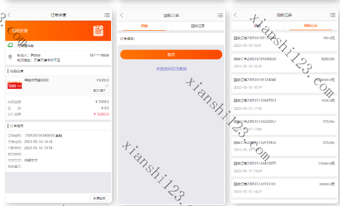Submit with the orange 提交 button

pyautogui.click(x=171, y=54)
